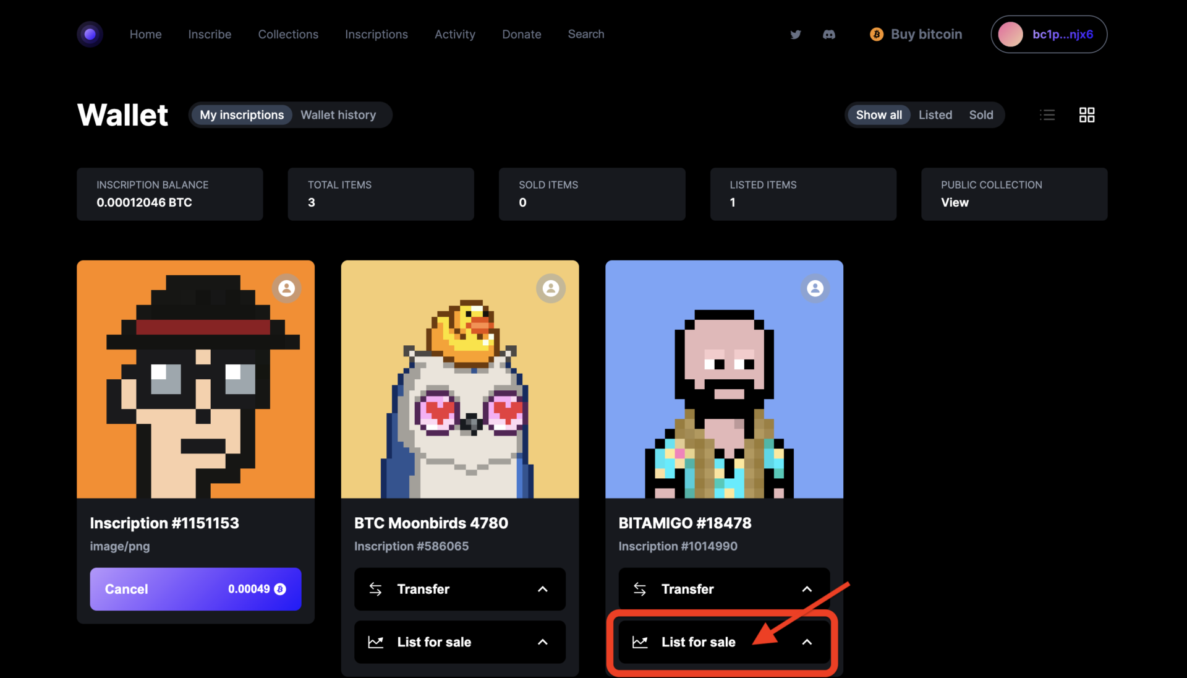Open Activity page
The height and width of the screenshot is (678, 1187).
pyautogui.click(x=454, y=35)
